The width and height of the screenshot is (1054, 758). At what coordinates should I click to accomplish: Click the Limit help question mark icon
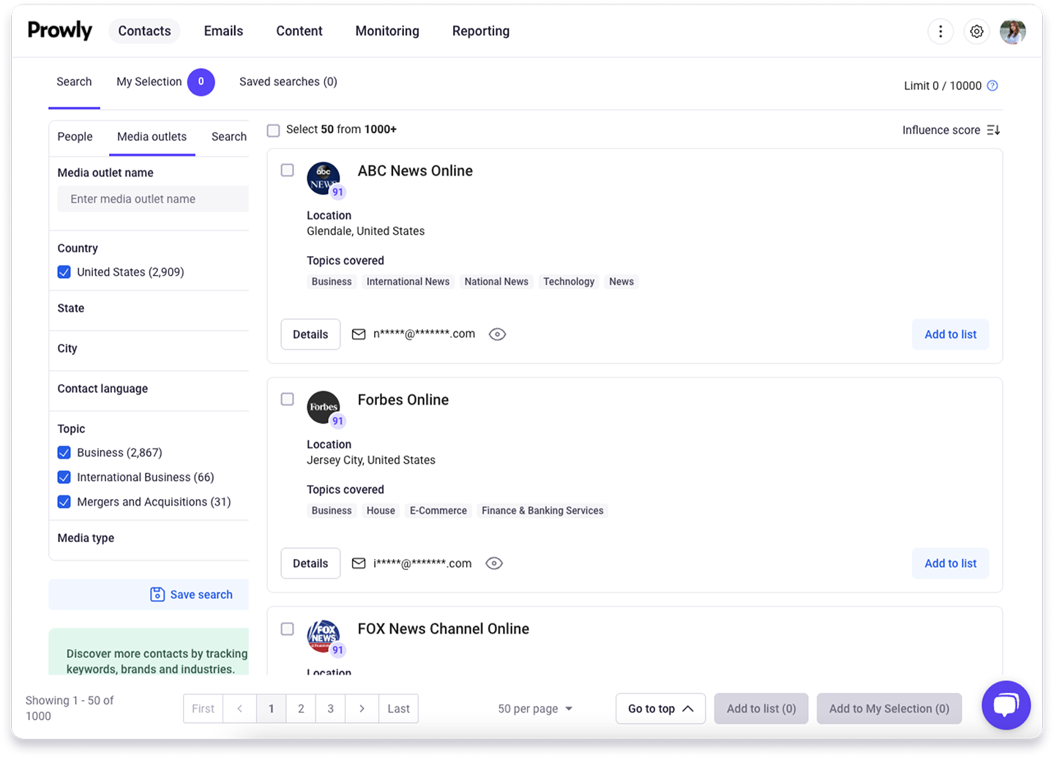point(993,86)
